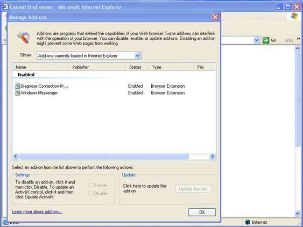Open the Show add-ons dropdown
The width and height of the screenshot is (303, 227).
(138, 56)
